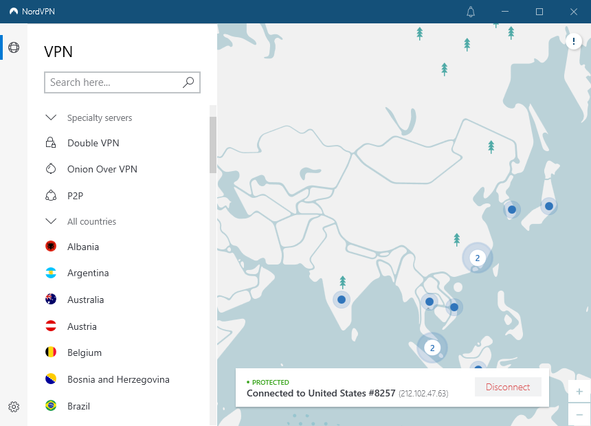Screen dimensions: 591x426
Task: Click the NordVPN logo in title bar
Action: click(14, 11)
